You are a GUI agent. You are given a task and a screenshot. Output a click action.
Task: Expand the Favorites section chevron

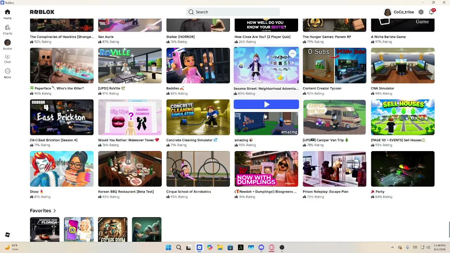[54, 211]
